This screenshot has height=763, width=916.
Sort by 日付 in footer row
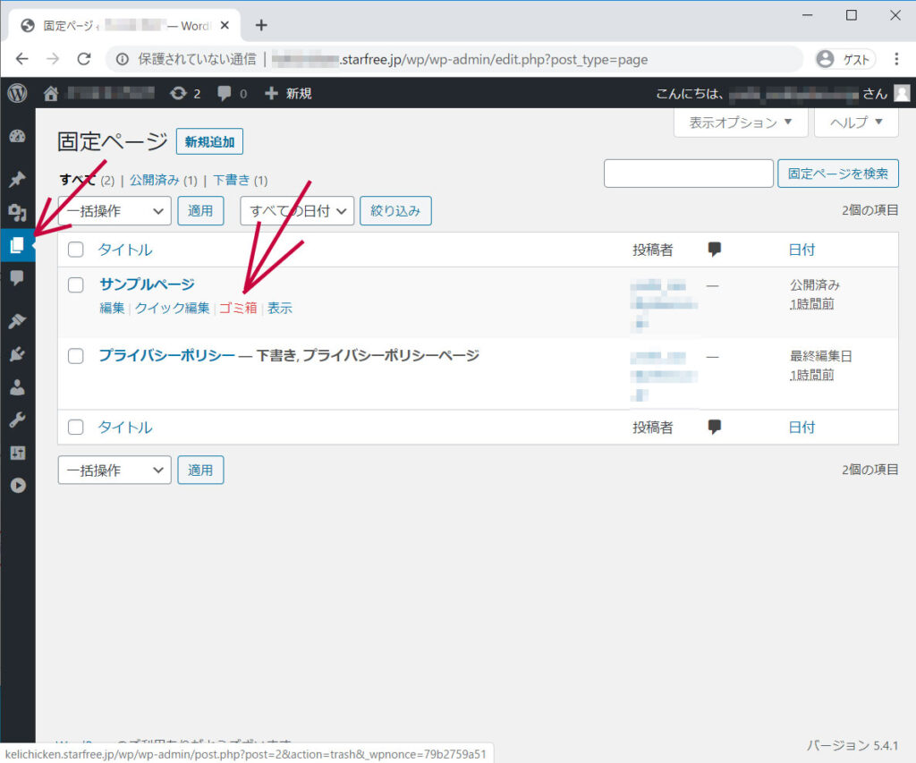point(801,428)
